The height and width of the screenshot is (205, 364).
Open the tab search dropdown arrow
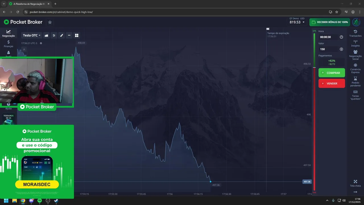3,4
